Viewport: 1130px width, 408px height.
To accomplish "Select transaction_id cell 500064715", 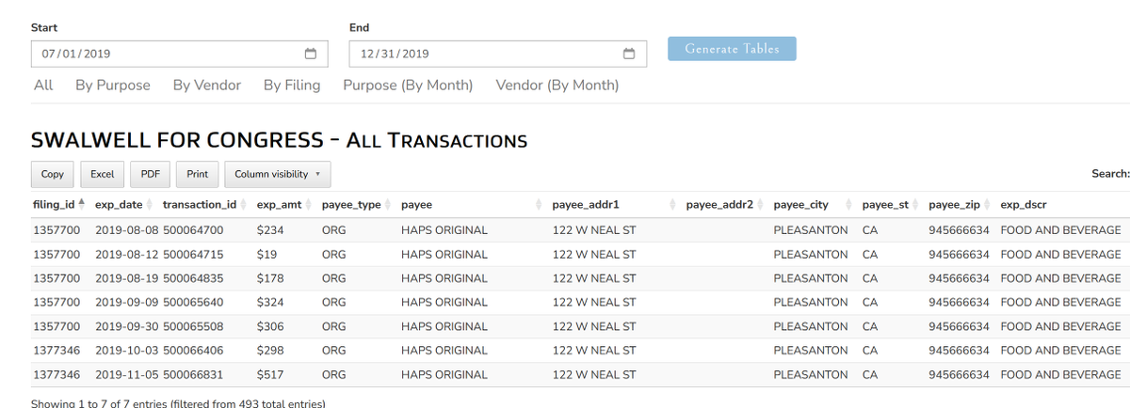I will 193,254.
